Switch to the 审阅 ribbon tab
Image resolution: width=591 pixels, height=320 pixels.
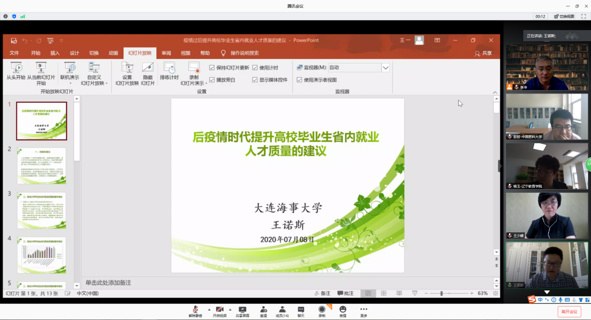(166, 53)
